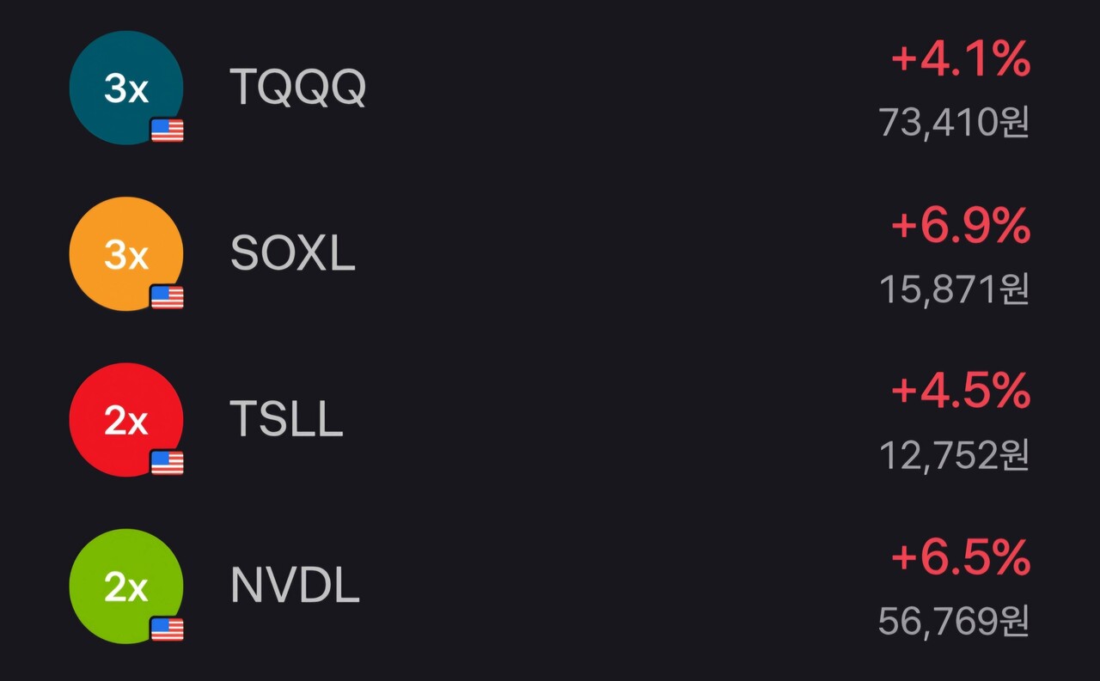The height and width of the screenshot is (681, 1100).
Task: Click the 56,769원 price of NVDL
Action: pos(954,622)
